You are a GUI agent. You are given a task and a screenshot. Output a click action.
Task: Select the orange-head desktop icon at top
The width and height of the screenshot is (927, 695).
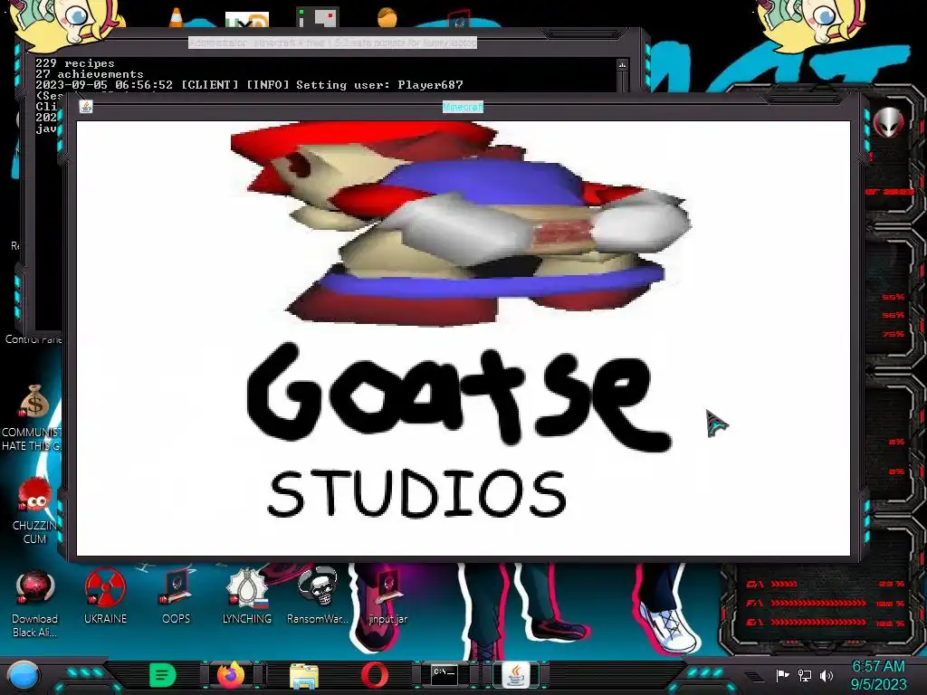[387, 17]
